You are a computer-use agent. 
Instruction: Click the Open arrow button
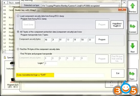(x=132, y=75)
